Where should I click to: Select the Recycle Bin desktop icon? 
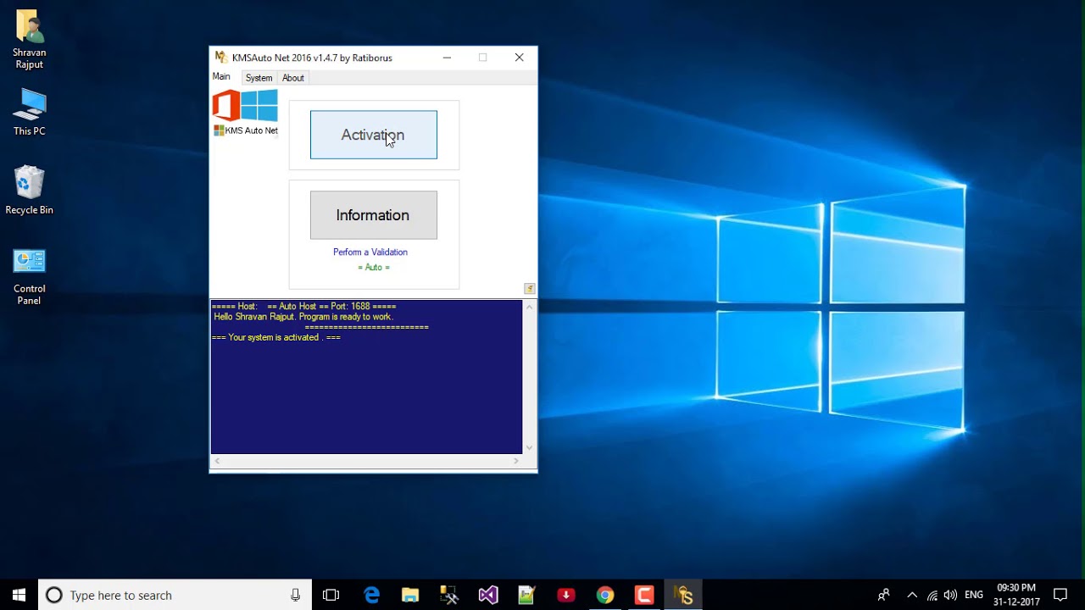(30, 190)
